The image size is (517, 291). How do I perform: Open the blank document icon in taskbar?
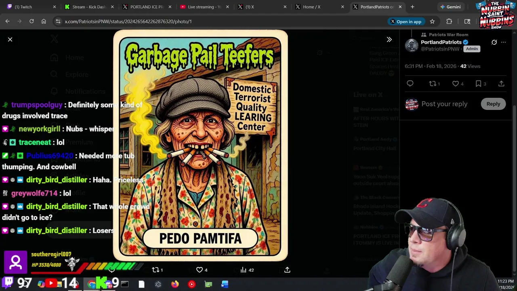(141, 285)
